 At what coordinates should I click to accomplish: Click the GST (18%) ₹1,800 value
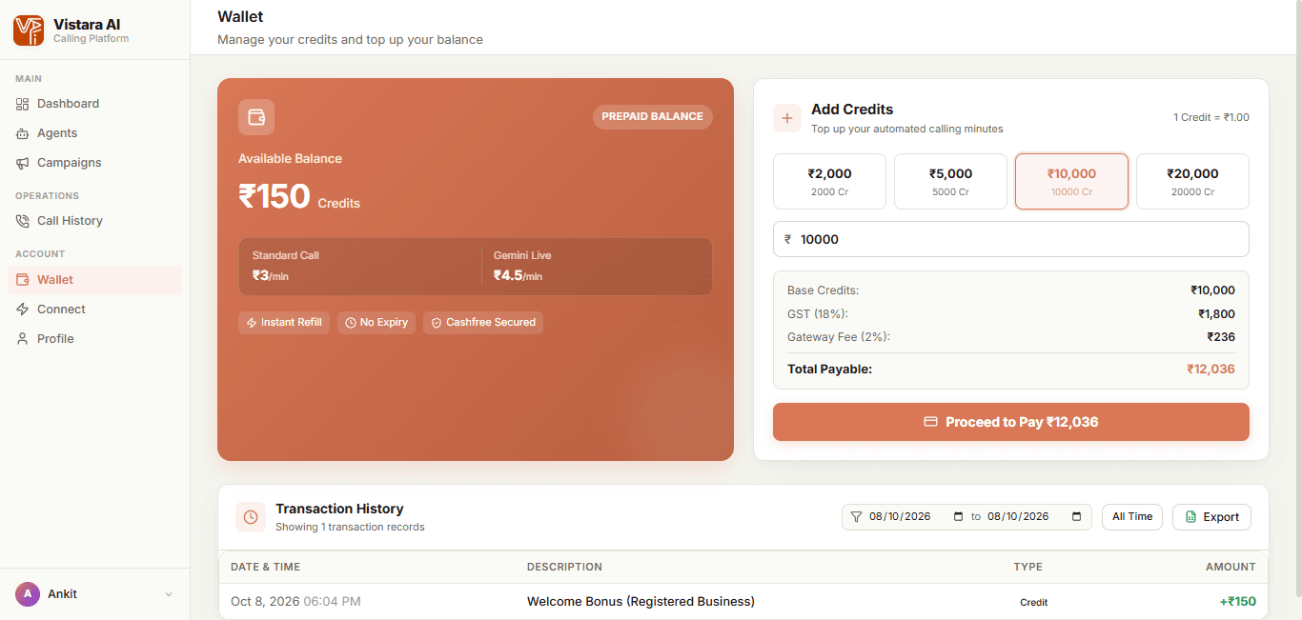(x=1216, y=314)
